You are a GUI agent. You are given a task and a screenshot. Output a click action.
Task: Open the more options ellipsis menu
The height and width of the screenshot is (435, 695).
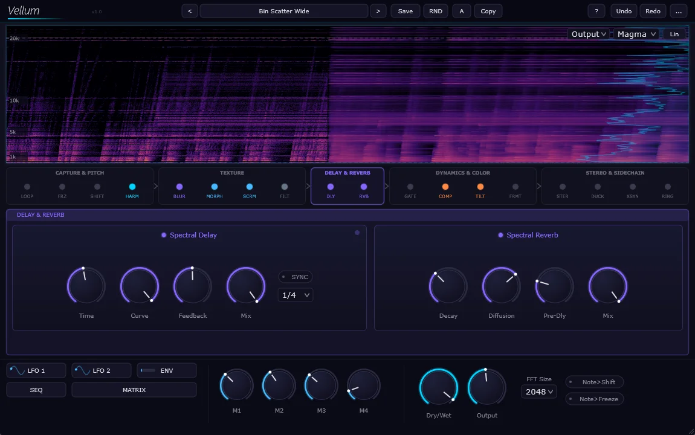[679, 11]
